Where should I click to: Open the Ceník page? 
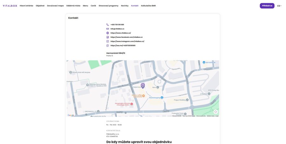coord(93,6)
